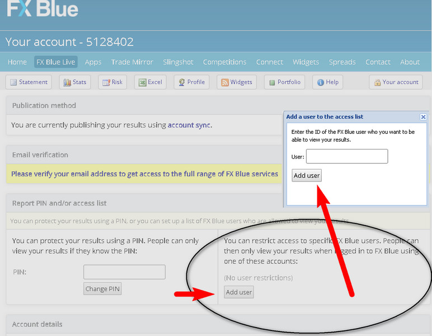The image size is (432, 336).
Task: Open Contact menu
Action: pos(378,62)
